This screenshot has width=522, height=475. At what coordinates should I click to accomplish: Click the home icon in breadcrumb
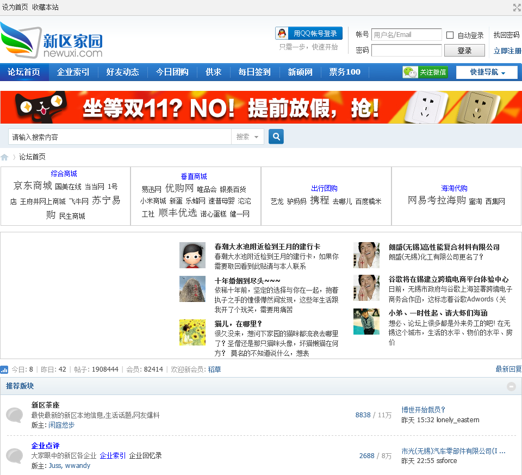click(4, 157)
